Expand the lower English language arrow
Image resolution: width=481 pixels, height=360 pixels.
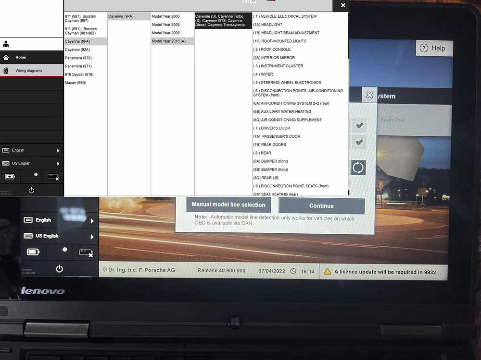(x=92, y=221)
